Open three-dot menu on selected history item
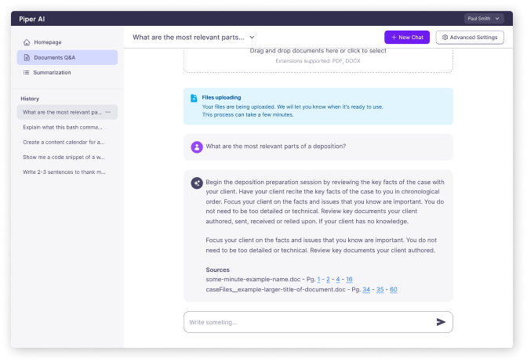The height and width of the screenshot is (362, 527). pos(108,112)
